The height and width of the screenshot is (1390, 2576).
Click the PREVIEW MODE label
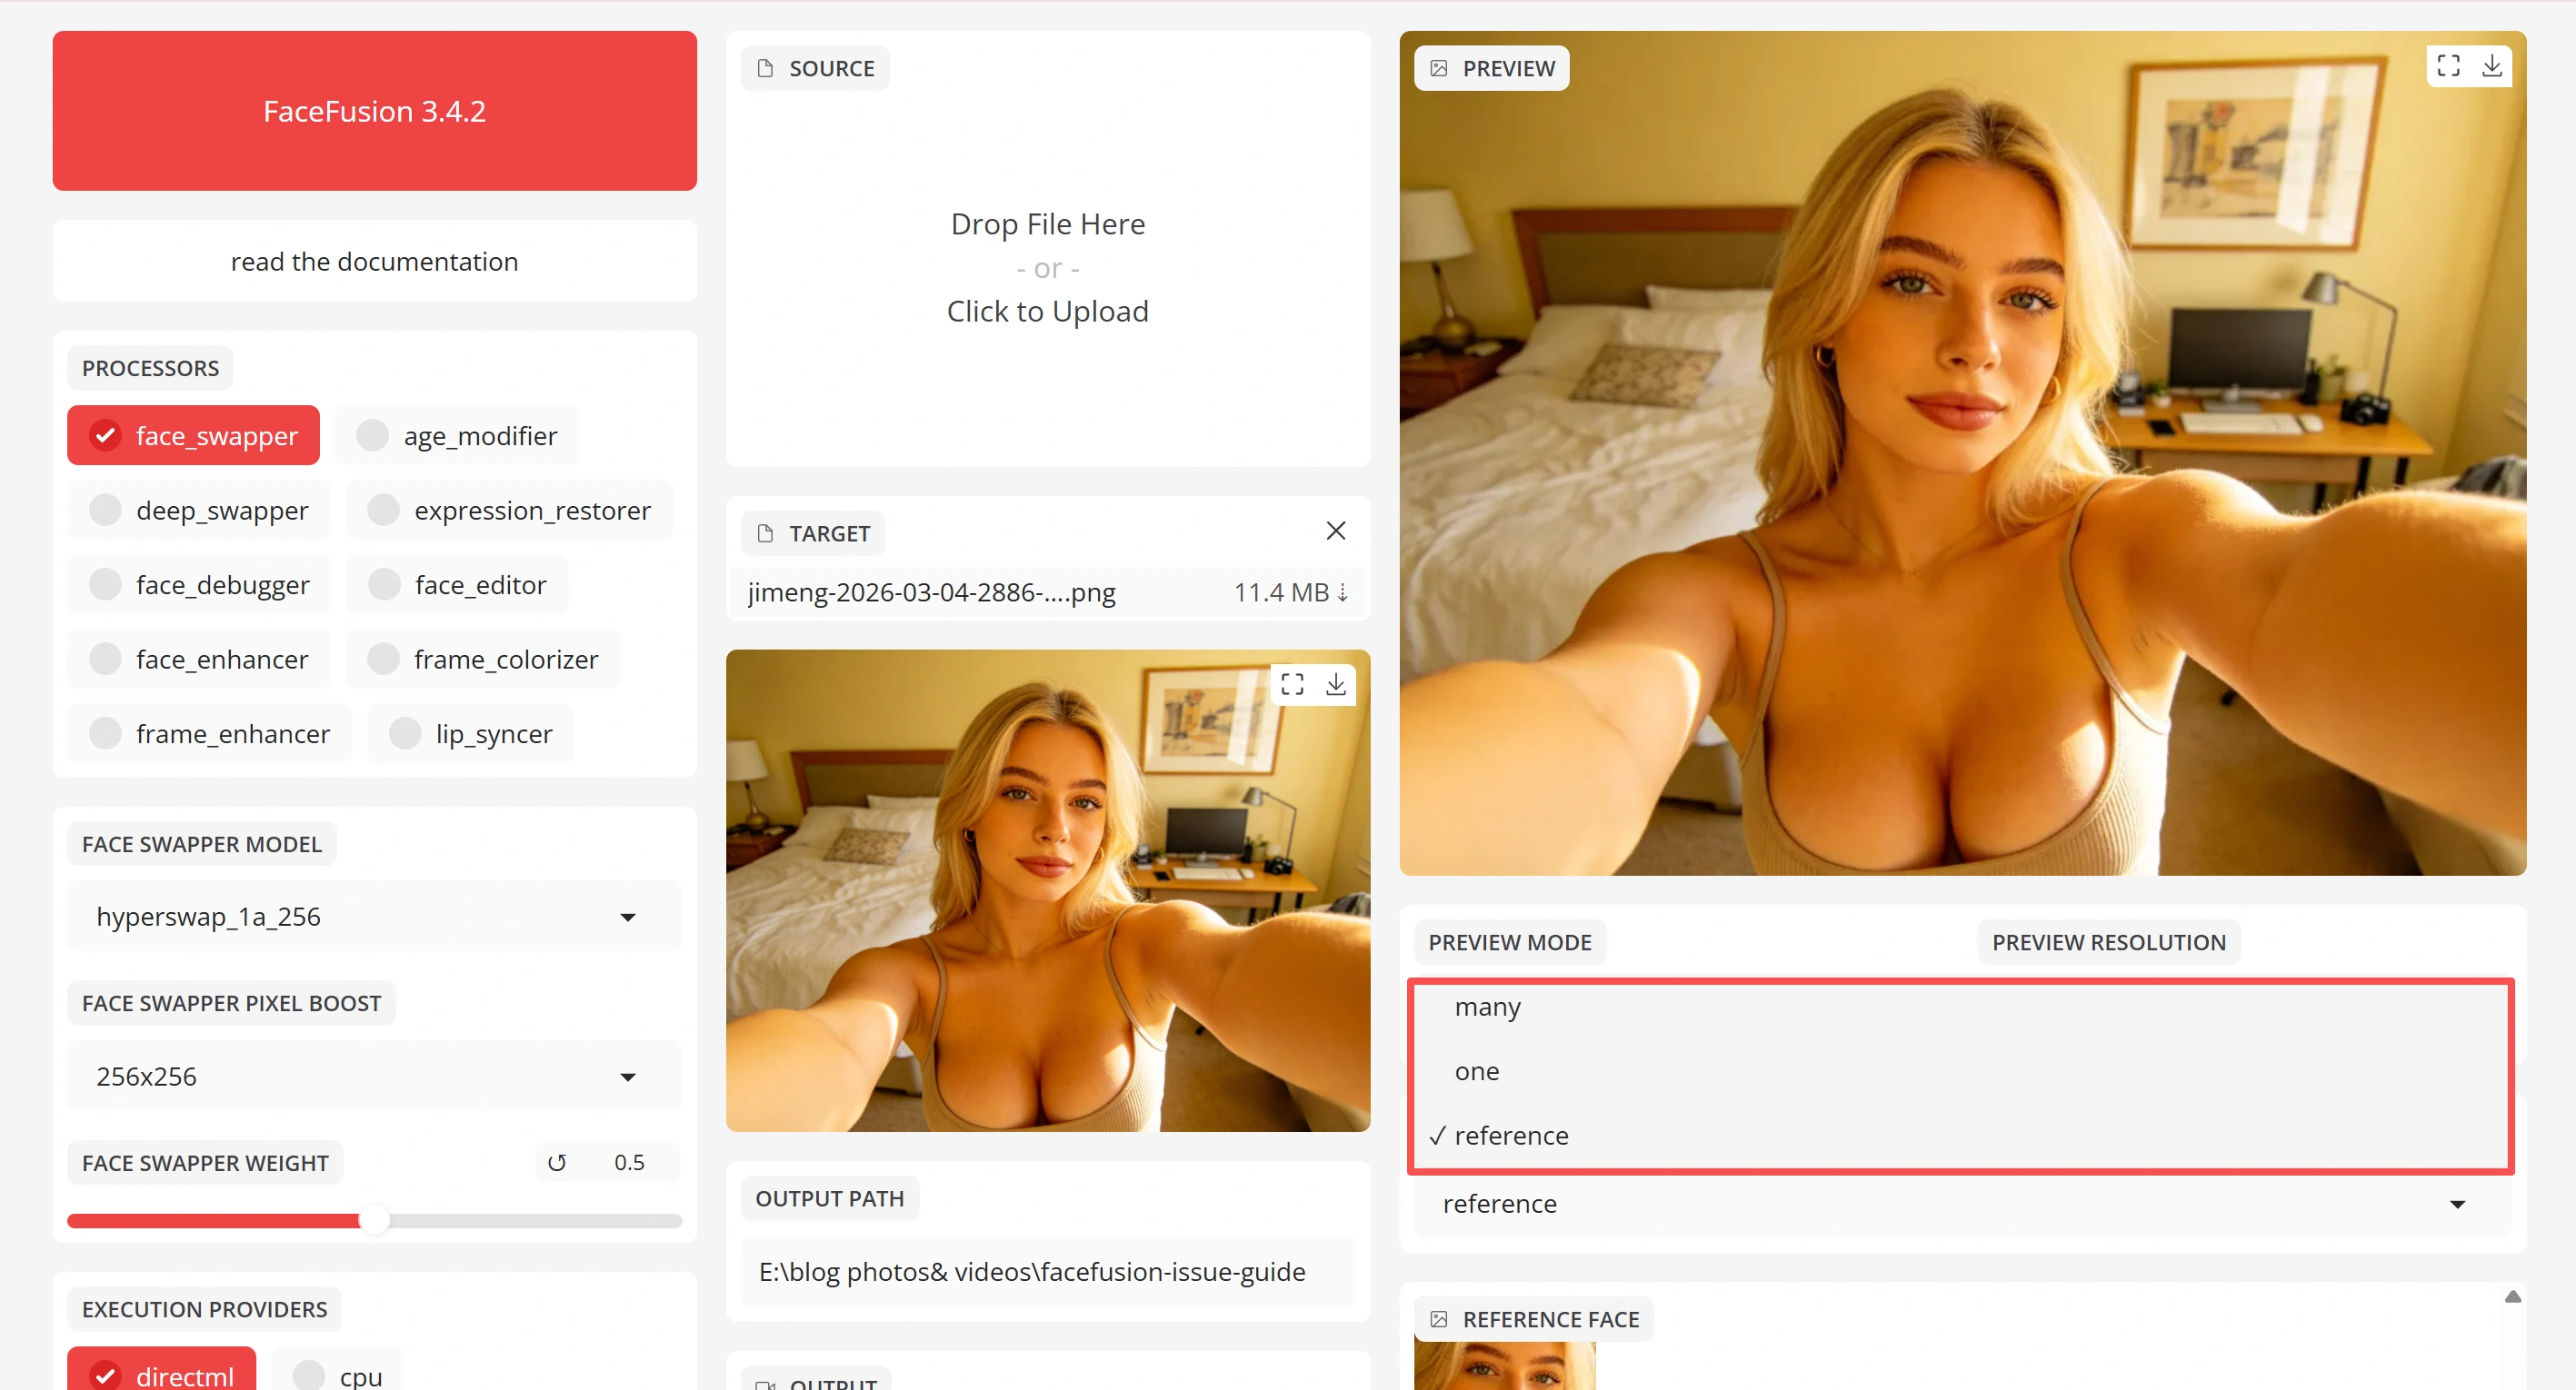1510,942
